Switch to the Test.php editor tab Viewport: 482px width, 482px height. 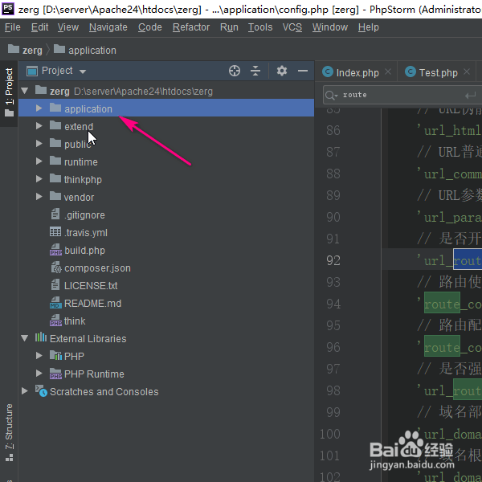click(x=439, y=72)
